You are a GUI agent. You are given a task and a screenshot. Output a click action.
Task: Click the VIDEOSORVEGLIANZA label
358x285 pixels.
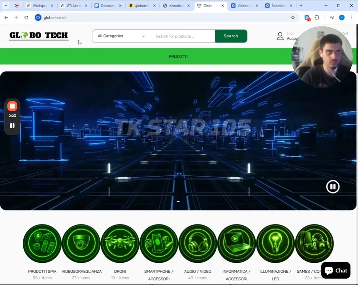(81, 271)
